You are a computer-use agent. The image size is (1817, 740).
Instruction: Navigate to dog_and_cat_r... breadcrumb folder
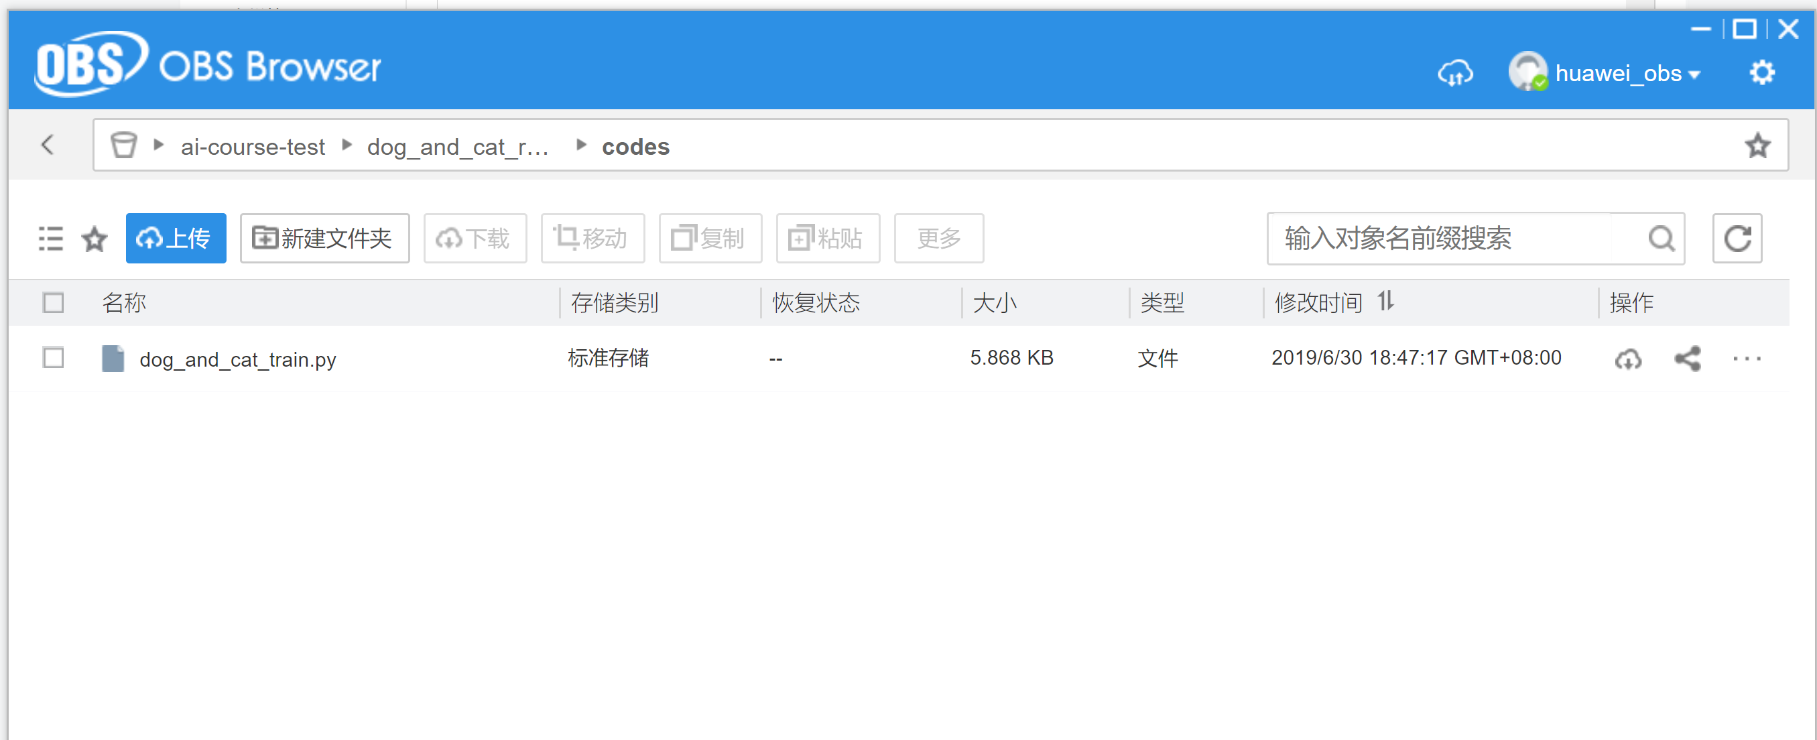(x=457, y=147)
